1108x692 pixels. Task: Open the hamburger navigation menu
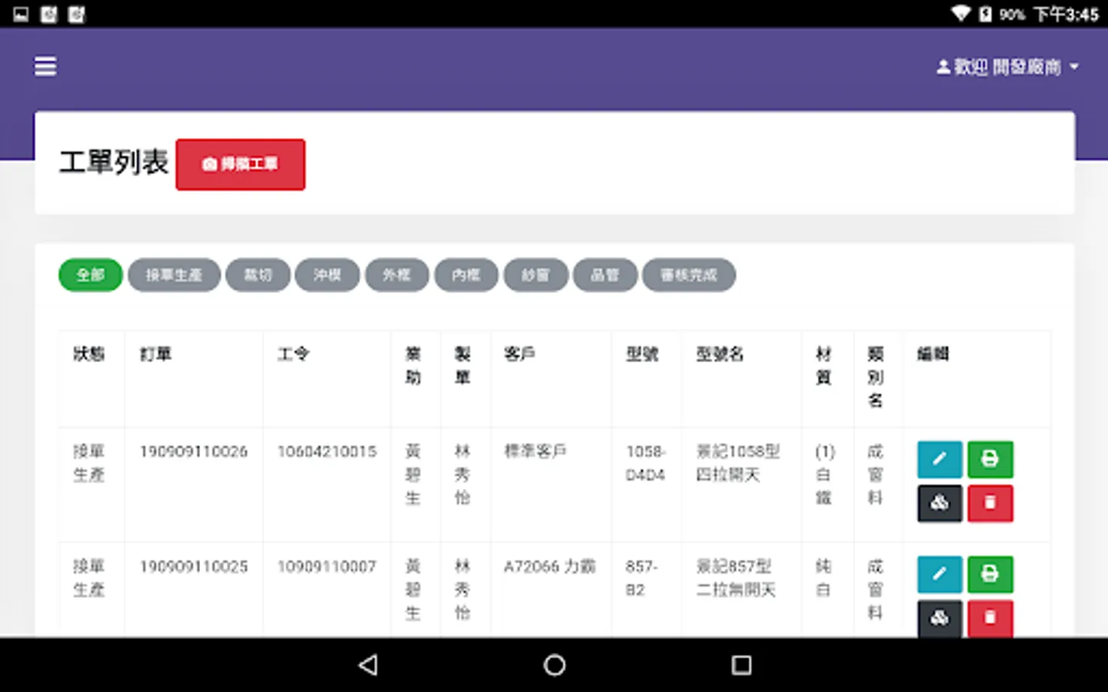[x=45, y=67]
